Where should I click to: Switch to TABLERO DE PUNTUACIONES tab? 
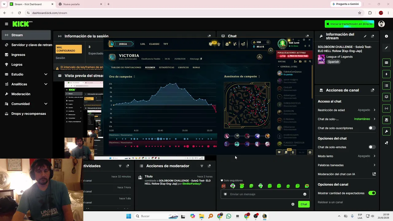(x=126, y=67)
